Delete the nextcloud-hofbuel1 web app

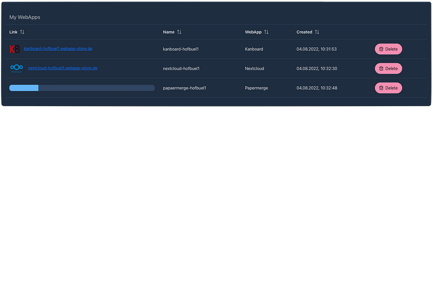[x=388, y=68]
